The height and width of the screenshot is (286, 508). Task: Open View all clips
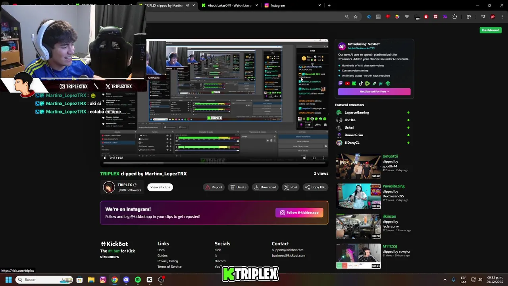160,187
